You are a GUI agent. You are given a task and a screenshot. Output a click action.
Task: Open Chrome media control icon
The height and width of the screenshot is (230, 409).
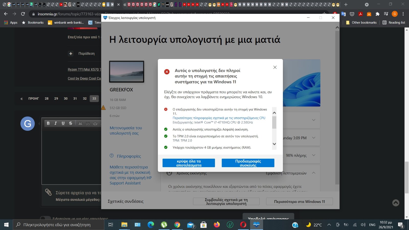[386, 14]
